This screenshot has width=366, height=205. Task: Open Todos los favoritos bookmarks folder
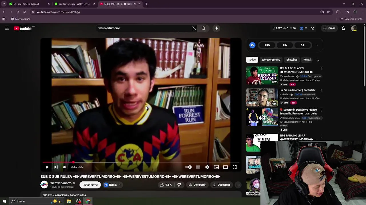351,19
